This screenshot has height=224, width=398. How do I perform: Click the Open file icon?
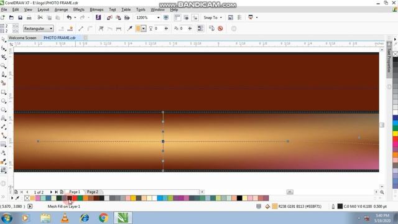[11, 17]
